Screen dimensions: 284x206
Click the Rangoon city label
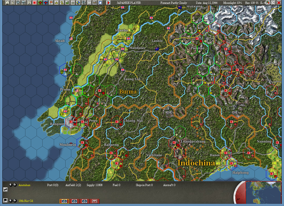[57, 124]
